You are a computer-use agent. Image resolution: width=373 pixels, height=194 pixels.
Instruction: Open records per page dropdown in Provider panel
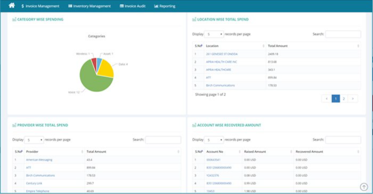(34, 140)
